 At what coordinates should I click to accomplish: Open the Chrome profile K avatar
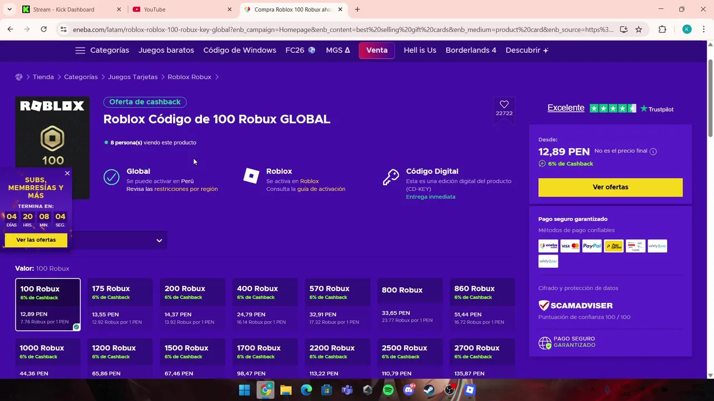click(x=687, y=30)
